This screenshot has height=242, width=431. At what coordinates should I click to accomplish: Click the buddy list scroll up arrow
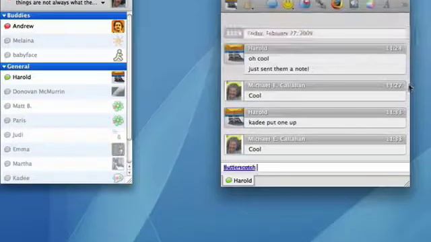point(129,167)
